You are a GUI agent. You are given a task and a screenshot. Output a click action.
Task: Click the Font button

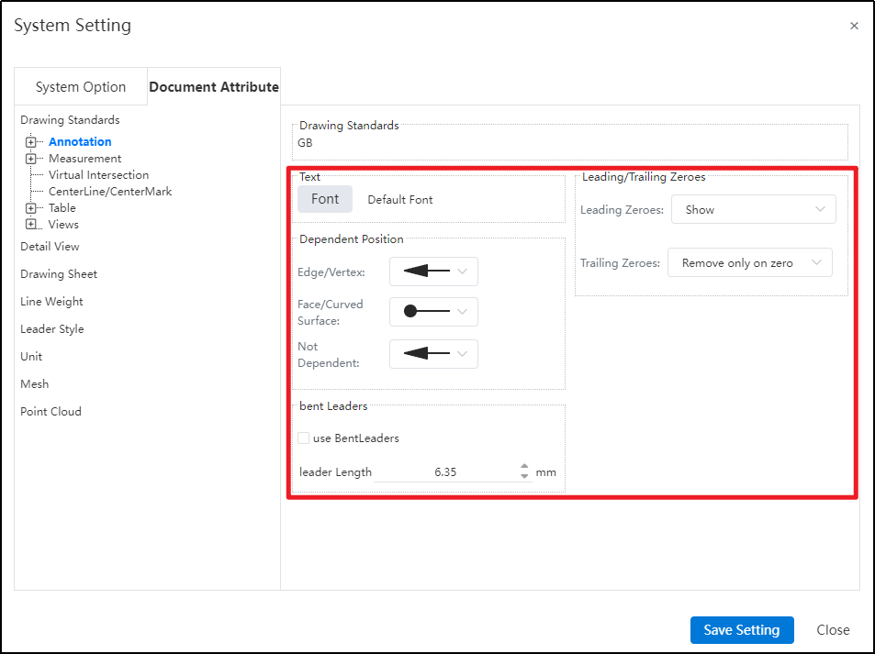pyautogui.click(x=325, y=199)
